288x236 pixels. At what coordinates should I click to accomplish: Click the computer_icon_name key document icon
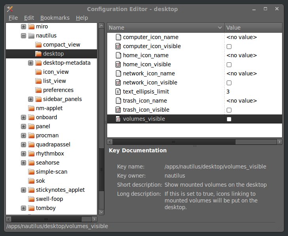pyautogui.click(x=118, y=37)
